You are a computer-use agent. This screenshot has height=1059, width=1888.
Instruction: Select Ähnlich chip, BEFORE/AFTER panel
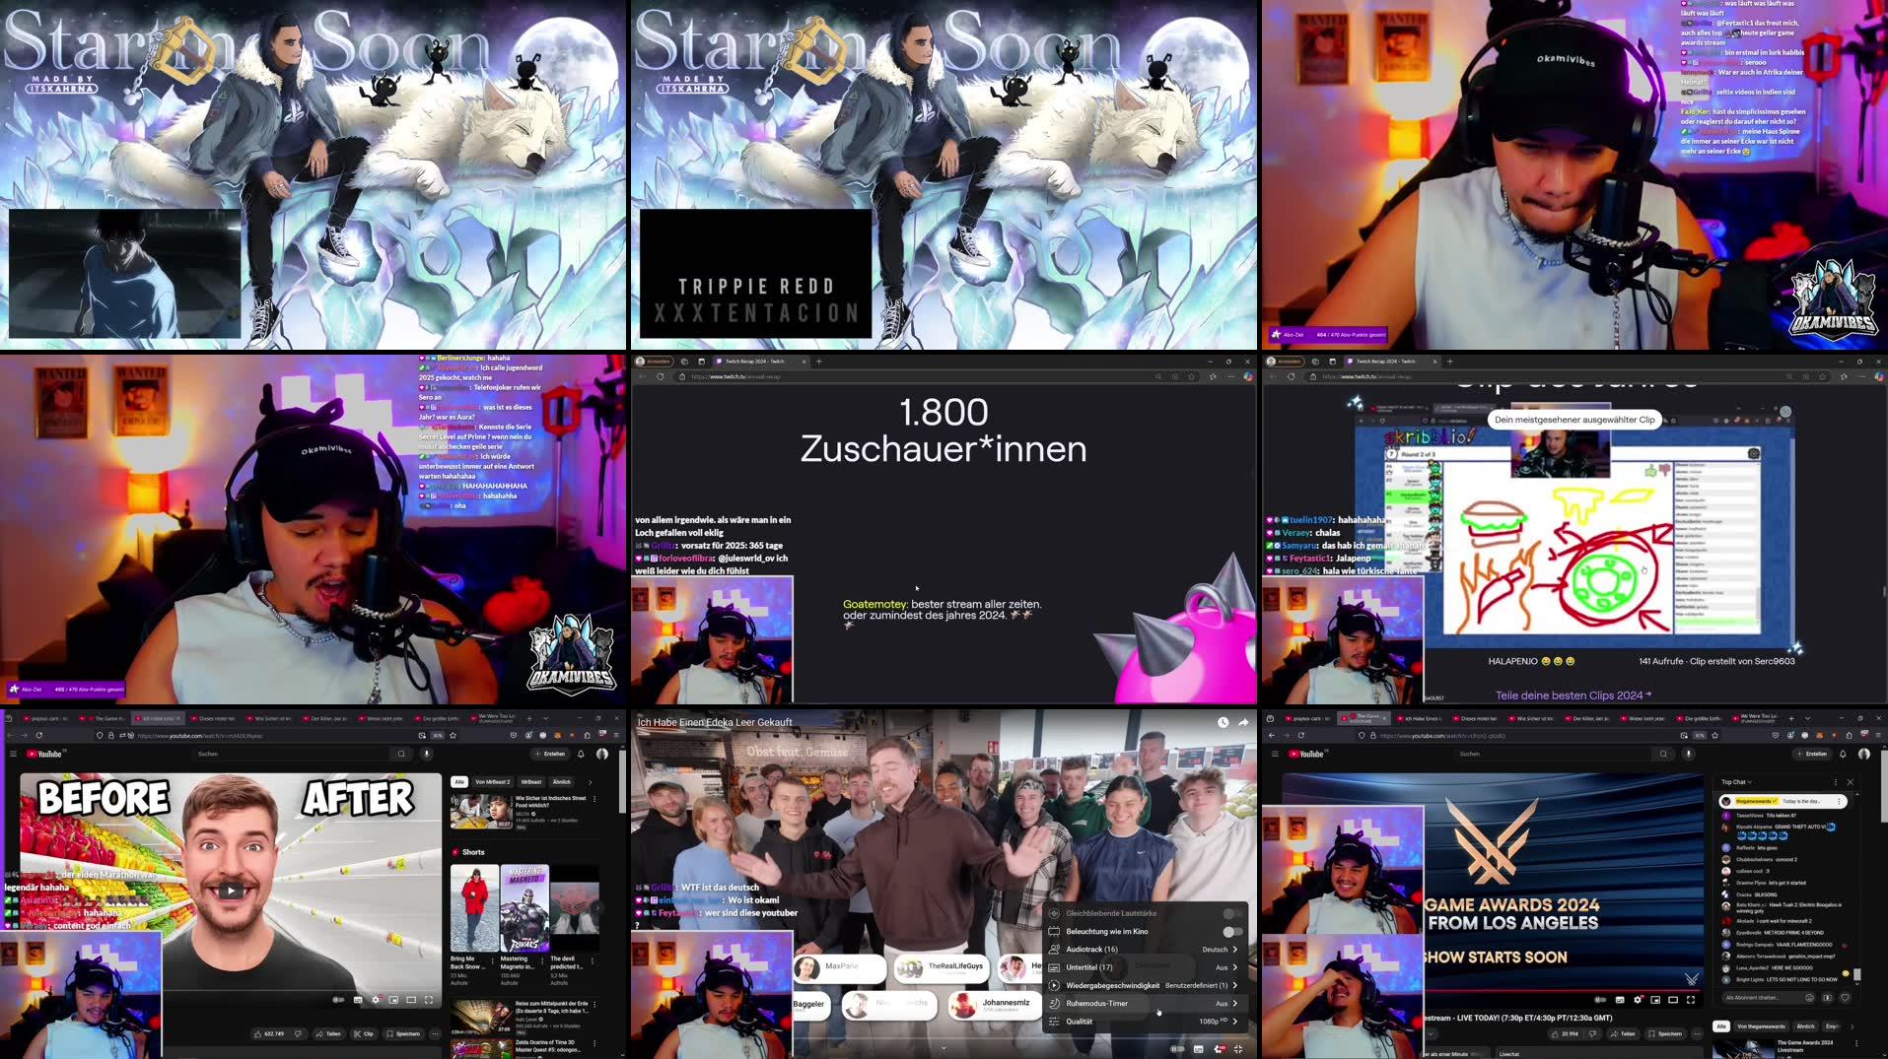(x=561, y=782)
